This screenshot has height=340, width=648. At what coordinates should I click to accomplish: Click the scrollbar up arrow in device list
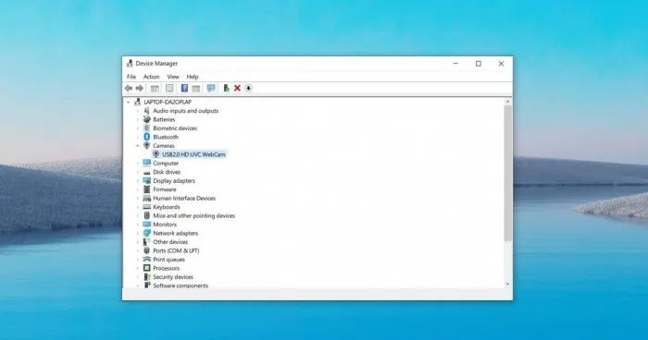click(508, 102)
